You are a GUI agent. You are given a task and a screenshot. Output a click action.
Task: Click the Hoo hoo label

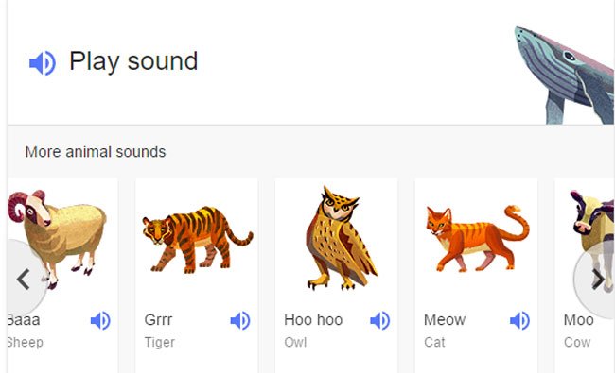[313, 320]
